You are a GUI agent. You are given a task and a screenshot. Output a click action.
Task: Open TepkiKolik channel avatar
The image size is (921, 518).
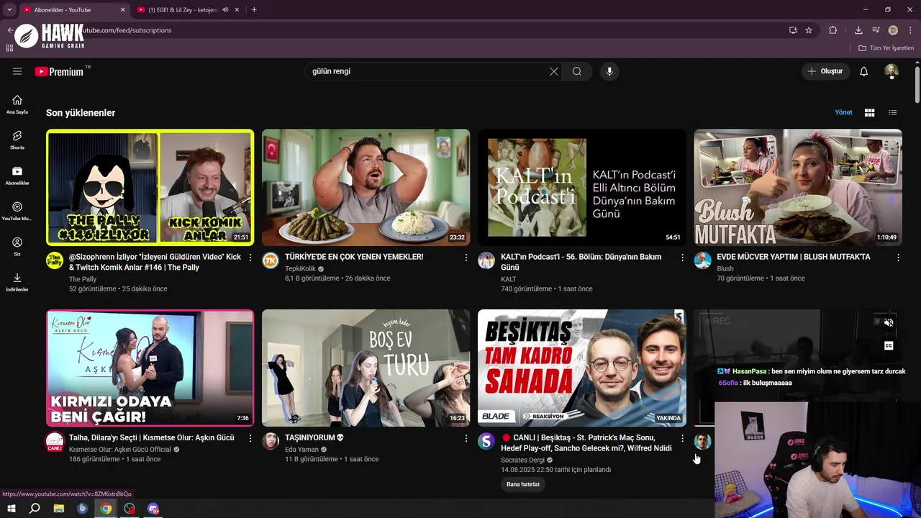click(271, 260)
